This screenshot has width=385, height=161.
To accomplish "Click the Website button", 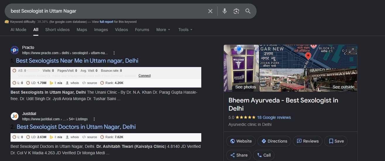I will (x=241, y=141).
